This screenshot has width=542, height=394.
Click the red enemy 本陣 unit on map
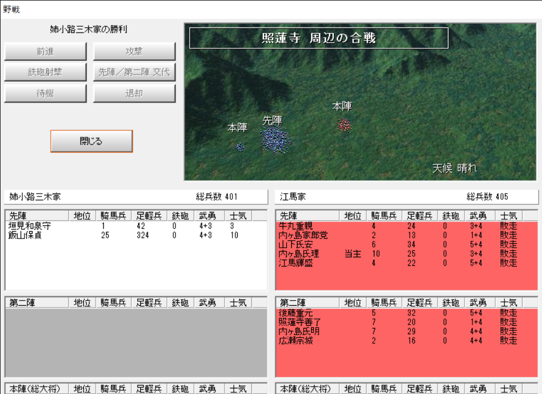pos(343,125)
